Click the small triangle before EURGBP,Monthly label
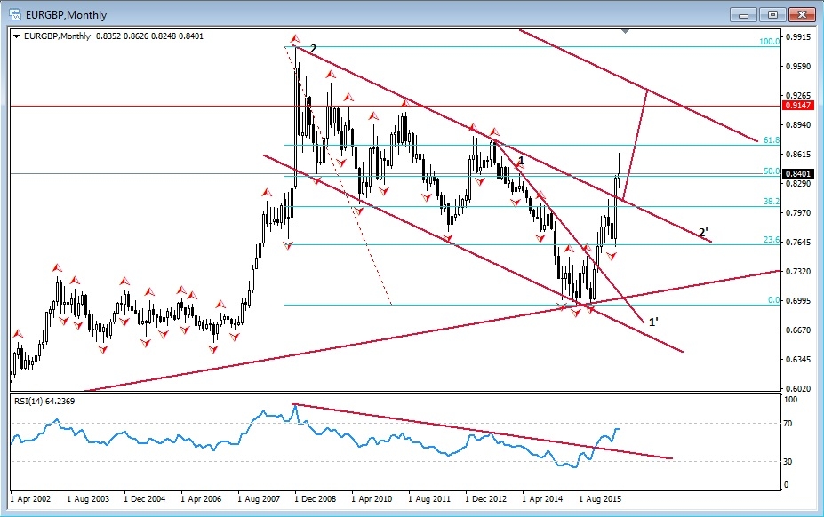 pyautogui.click(x=17, y=36)
